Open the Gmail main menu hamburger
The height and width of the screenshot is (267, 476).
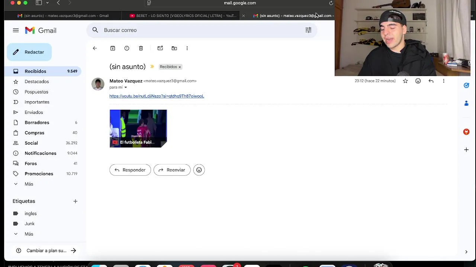click(16, 30)
